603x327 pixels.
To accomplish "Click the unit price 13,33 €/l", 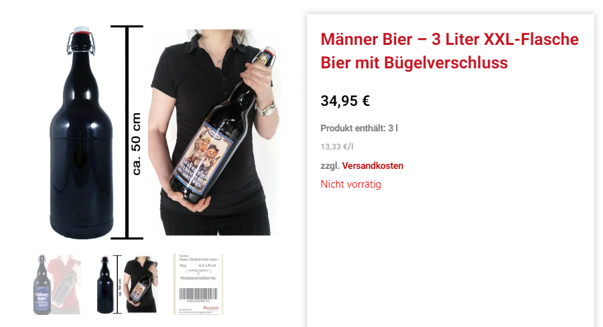I will (x=337, y=147).
